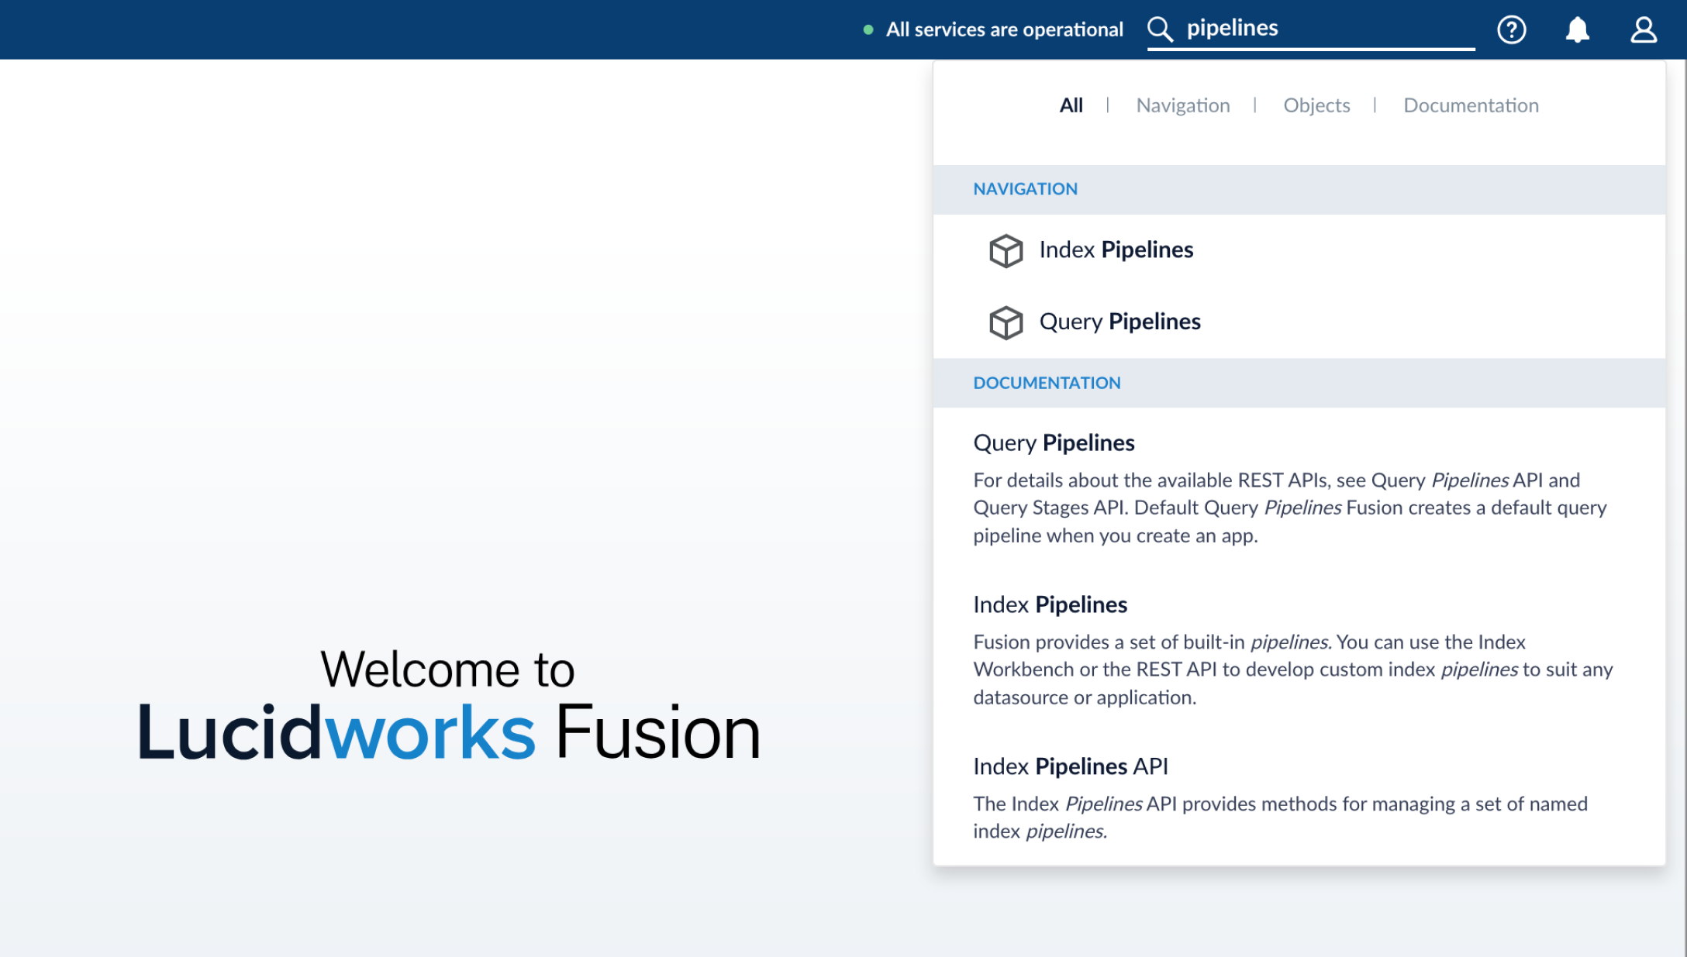
Task: Switch to the Objects results tab
Action: click(1316, 105)
